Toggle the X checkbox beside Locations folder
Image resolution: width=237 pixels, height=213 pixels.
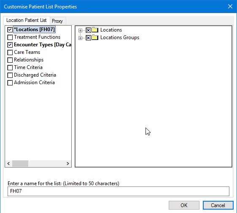coord(88,30)
